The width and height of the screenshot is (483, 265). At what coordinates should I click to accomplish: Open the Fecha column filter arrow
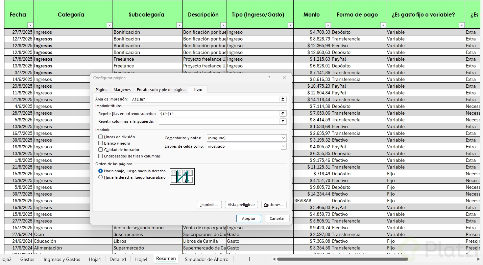click(30, 25)
